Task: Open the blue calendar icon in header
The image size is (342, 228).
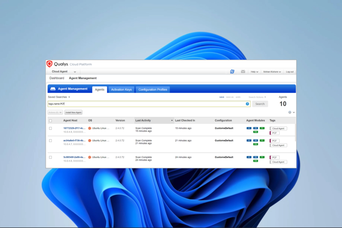Action: (232, 72)
